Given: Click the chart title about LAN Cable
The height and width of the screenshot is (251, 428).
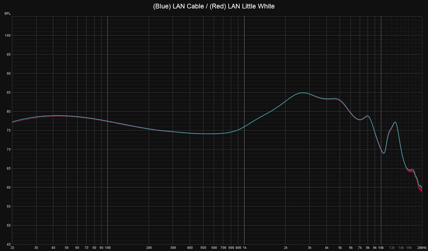Looking at the screenshot, I should point(214,6).
